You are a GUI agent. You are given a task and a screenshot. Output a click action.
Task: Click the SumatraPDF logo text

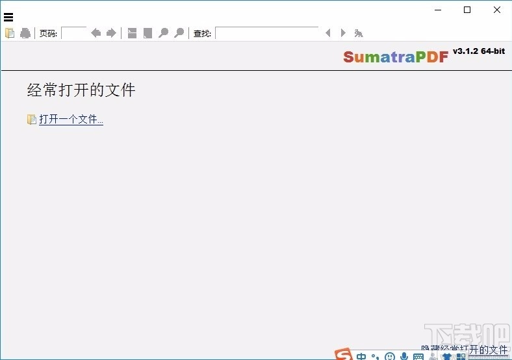click(396, 57)
